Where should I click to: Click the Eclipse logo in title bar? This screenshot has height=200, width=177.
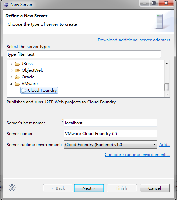6,5
